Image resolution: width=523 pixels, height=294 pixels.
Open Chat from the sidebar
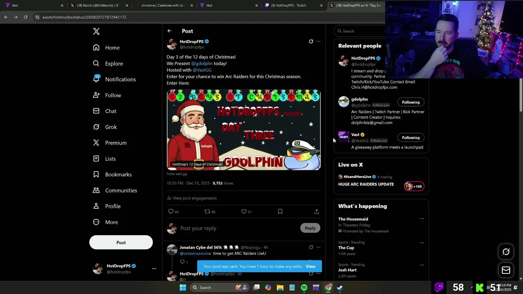(x=105, y=111)
